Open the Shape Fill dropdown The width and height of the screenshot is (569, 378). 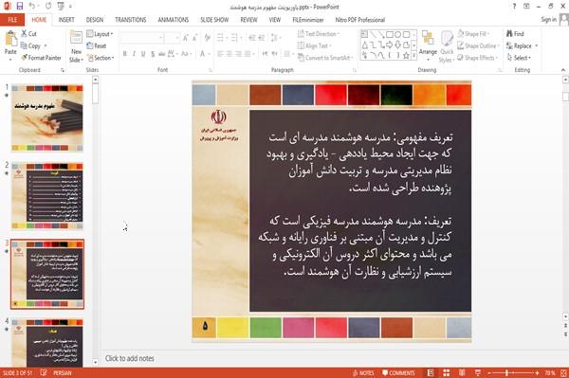473,34
